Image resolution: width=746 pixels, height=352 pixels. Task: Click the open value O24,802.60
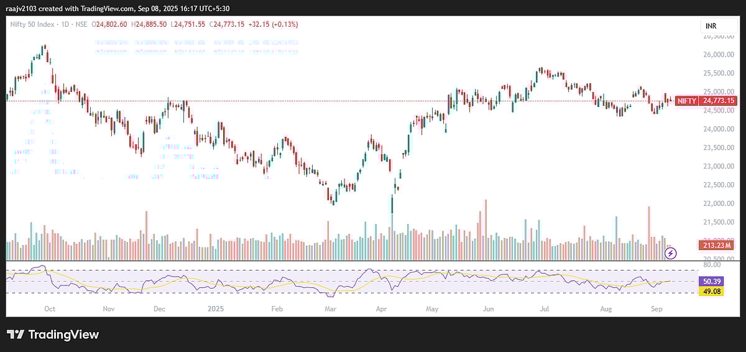110,24
